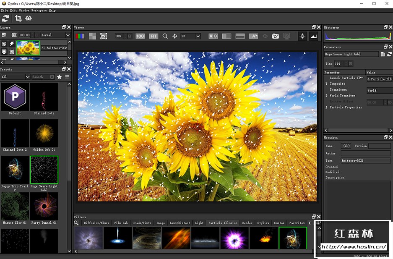The width and height of the screenshot is (393, 259).
Task: Expand the Particle Properties parameter group
Action: [x=327, y=107]
